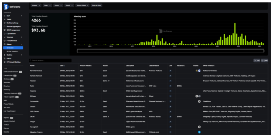Open the external link for Gryfyn

click(x=170, y=122)
